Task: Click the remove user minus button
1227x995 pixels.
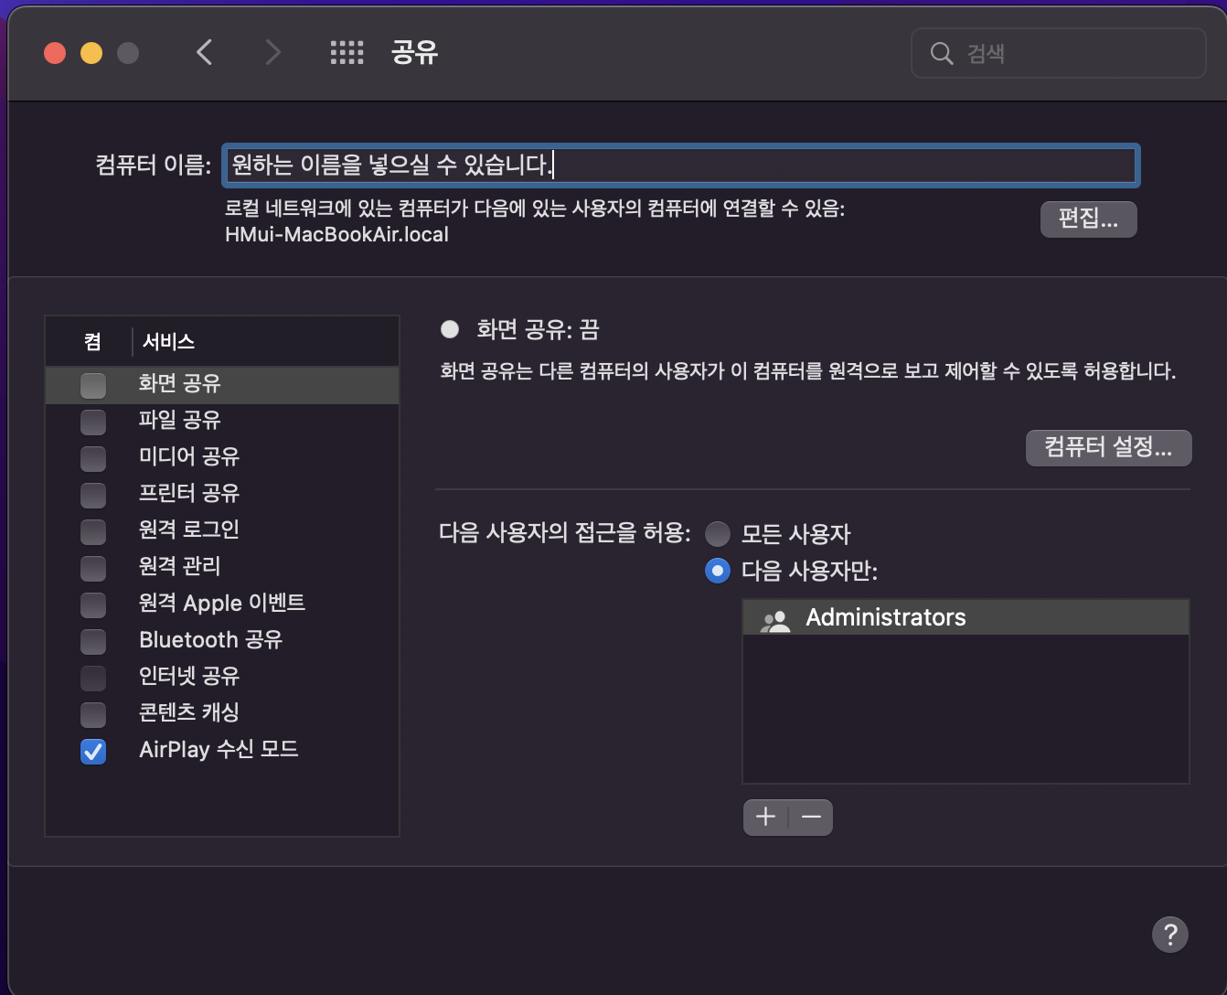Action: click(x=810, y=817)
